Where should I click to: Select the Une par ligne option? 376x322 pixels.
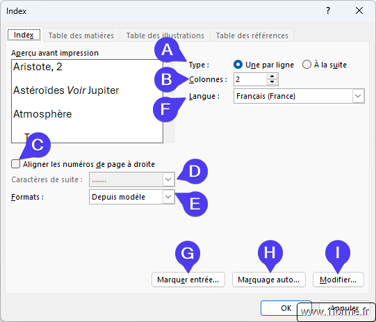(238, 65)
